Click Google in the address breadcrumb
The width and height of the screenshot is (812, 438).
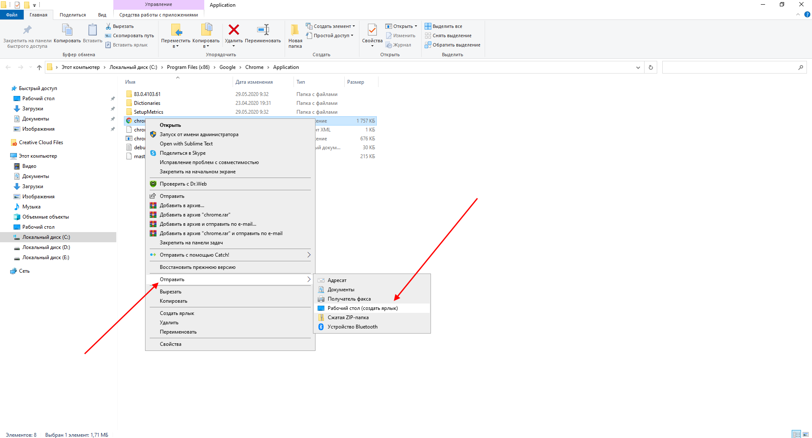[x=228, y=67]
